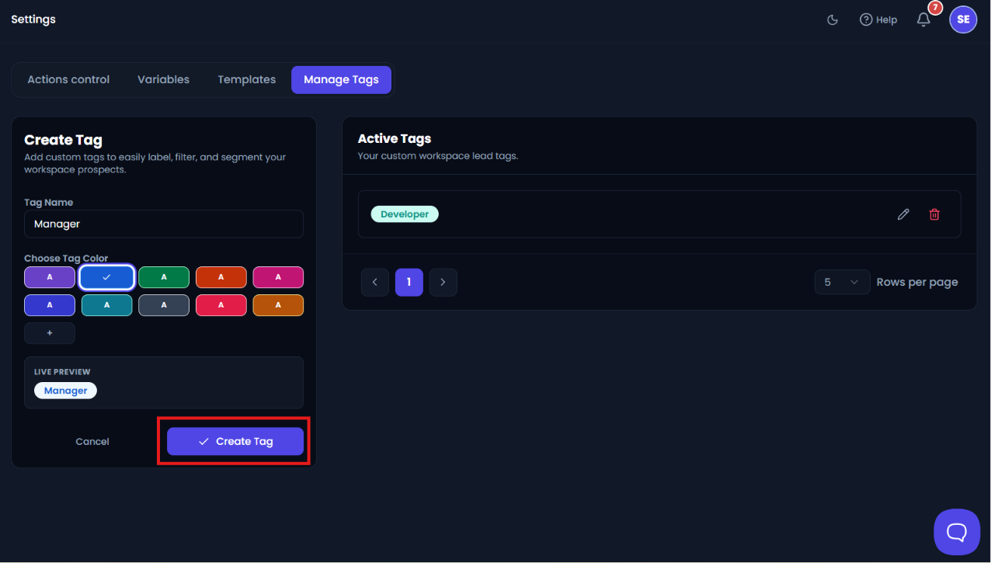Viewport: 991px width, 563px height.
Task: Go to the previous page arrow
Action: tap(375, 283)
